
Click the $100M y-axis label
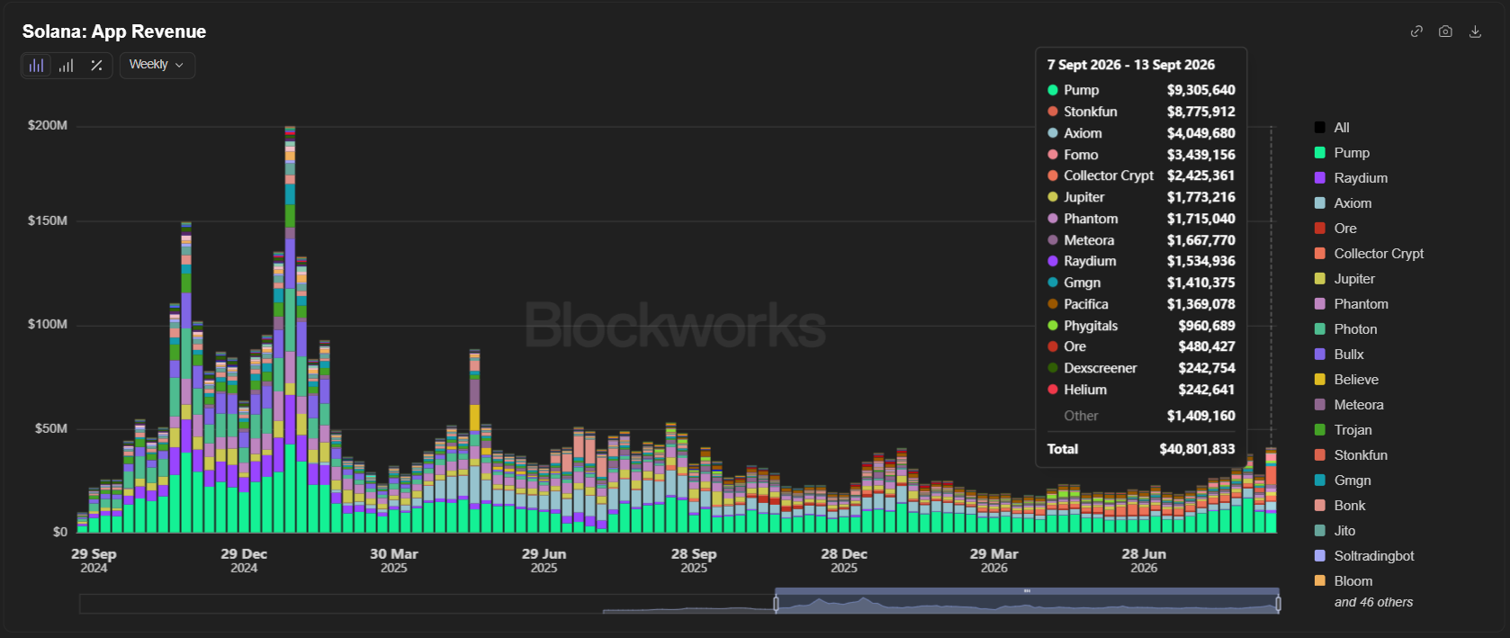coord(48,324)
